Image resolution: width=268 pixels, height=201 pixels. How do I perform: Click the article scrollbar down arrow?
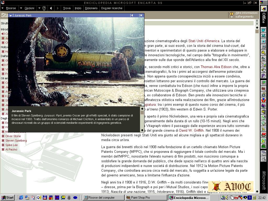[257, 192]
